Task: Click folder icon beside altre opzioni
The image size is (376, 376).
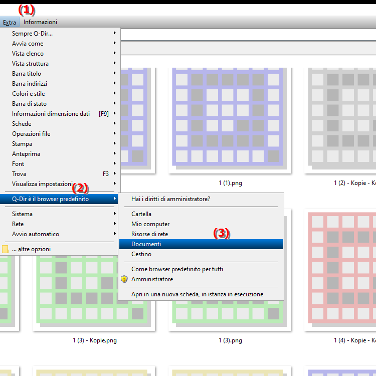Action: pos(5,249)
